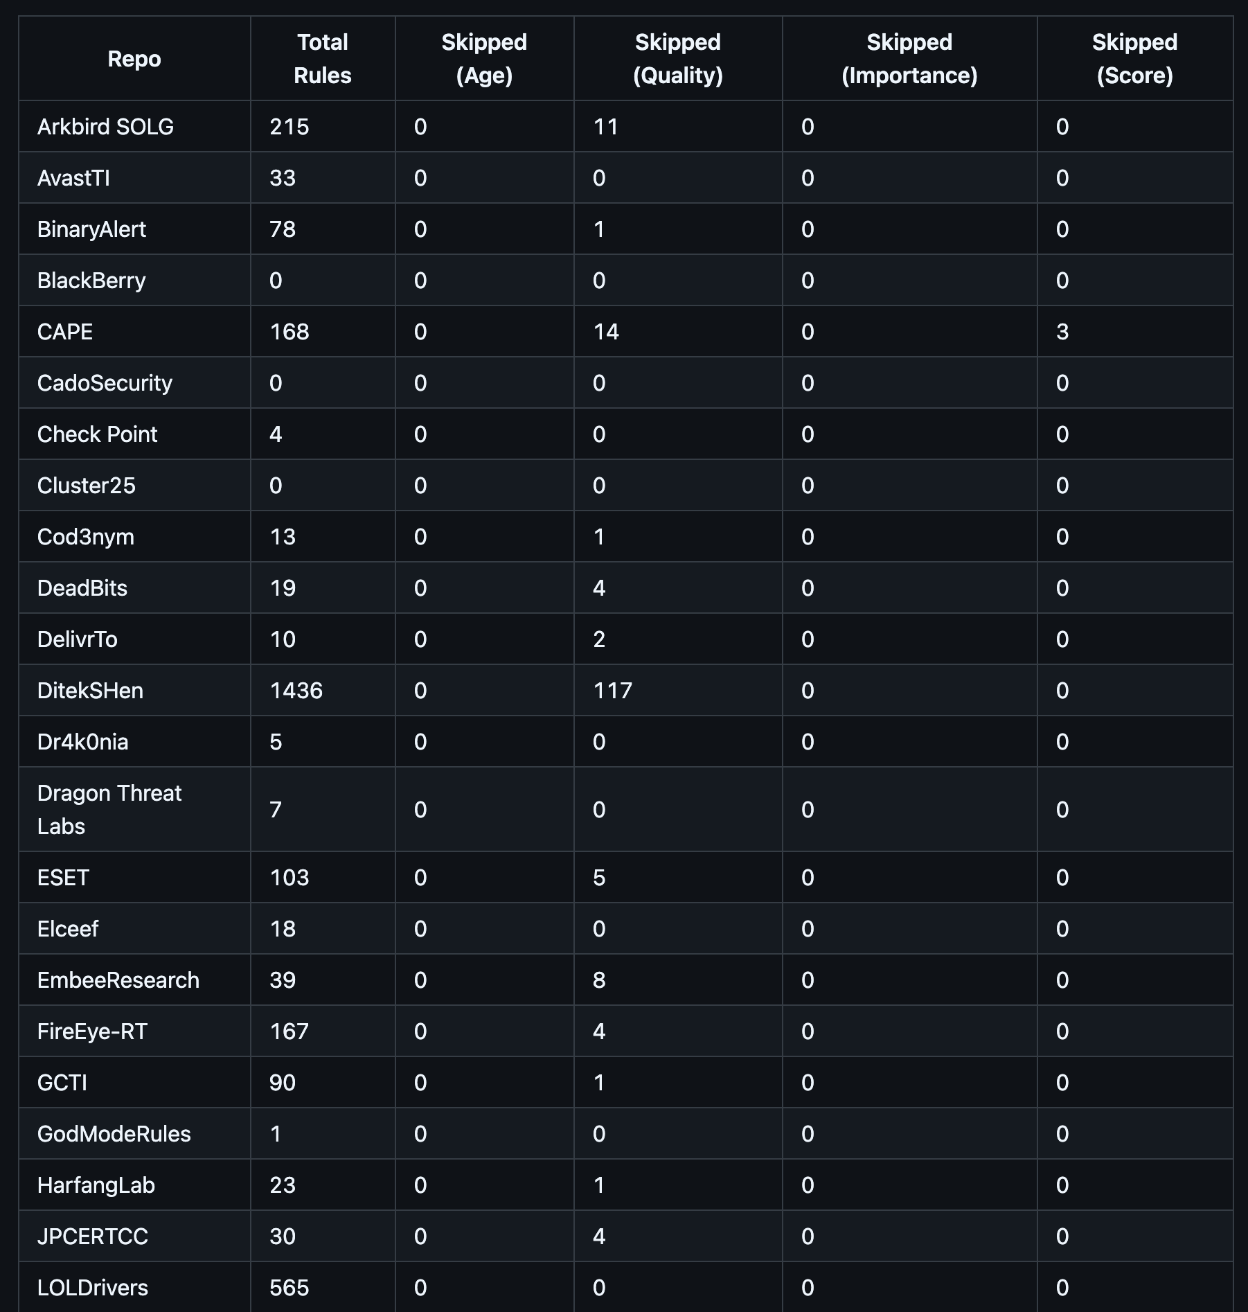Click the Repo column header
Viewport: 1248px width, 1312px height.
(x=134, y=59)
